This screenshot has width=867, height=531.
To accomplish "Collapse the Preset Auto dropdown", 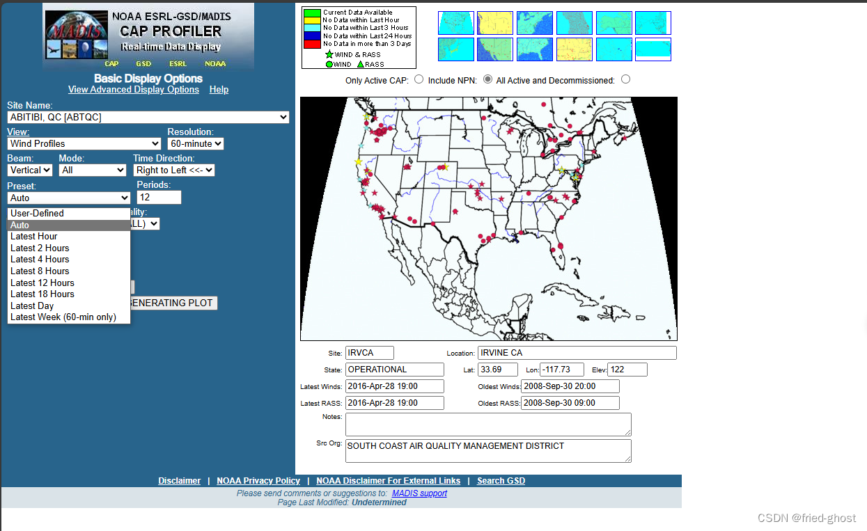I will pos(68,198).
